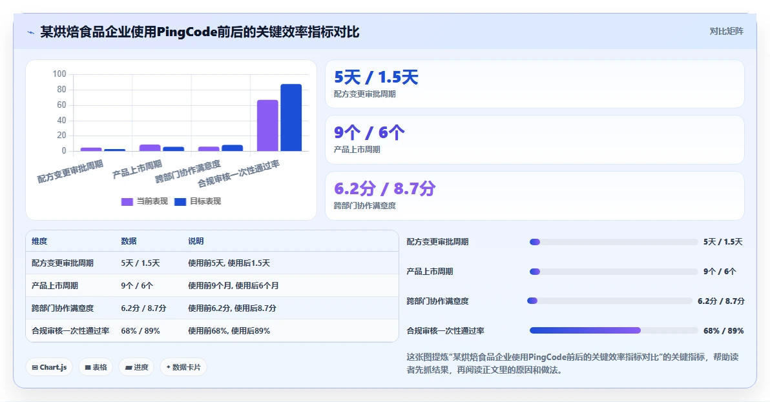Select table cell 合规审核一次性通过率
This screenshot has width=770, height=402.
(x=70, y=331)
